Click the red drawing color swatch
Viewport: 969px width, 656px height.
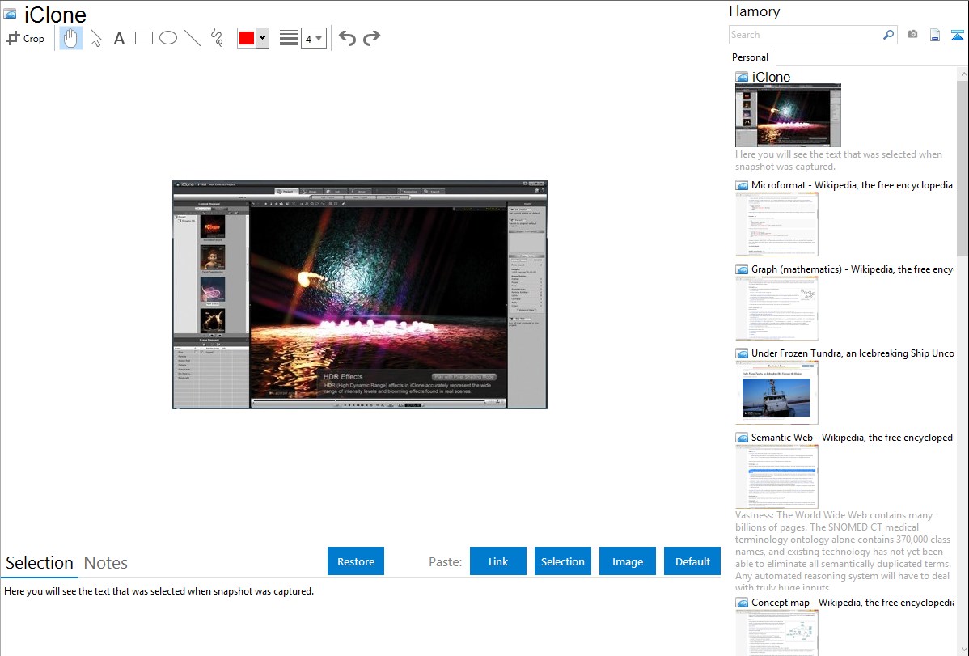click(x=247, y=38)
